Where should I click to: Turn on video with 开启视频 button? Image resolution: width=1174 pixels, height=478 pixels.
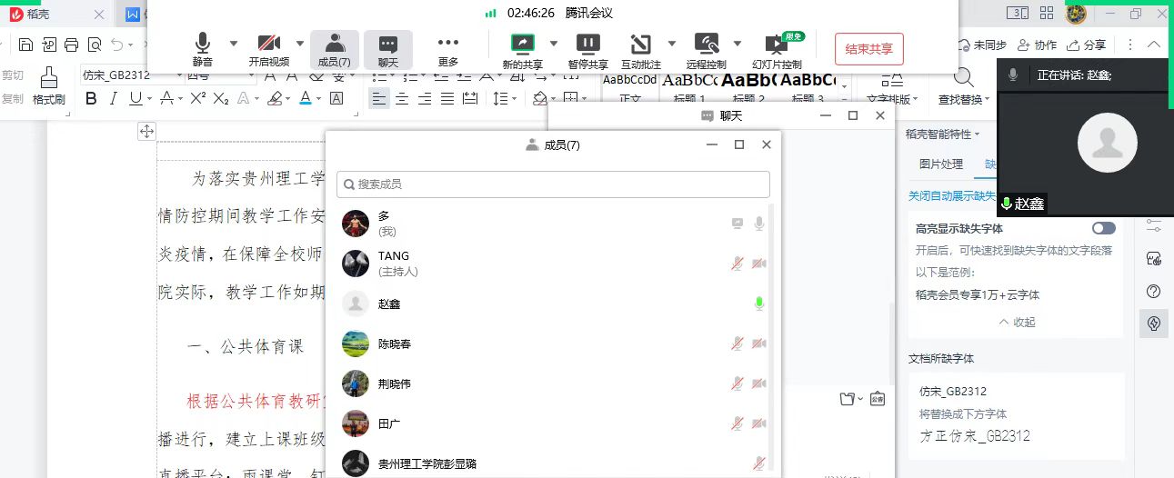(268, 48)
